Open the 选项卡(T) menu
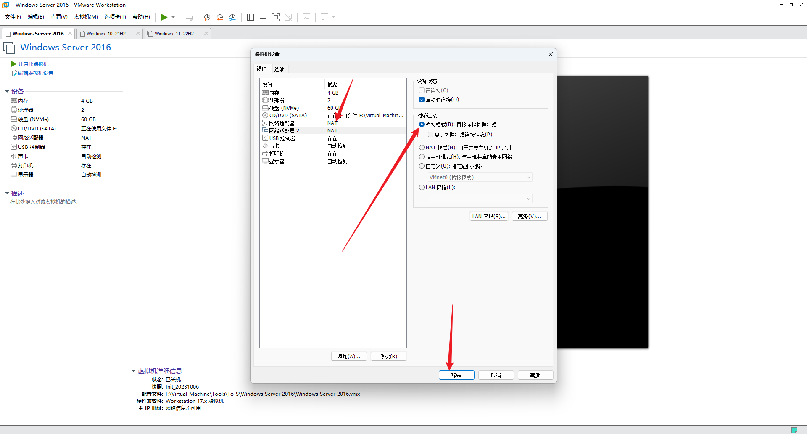 [115, 17]
